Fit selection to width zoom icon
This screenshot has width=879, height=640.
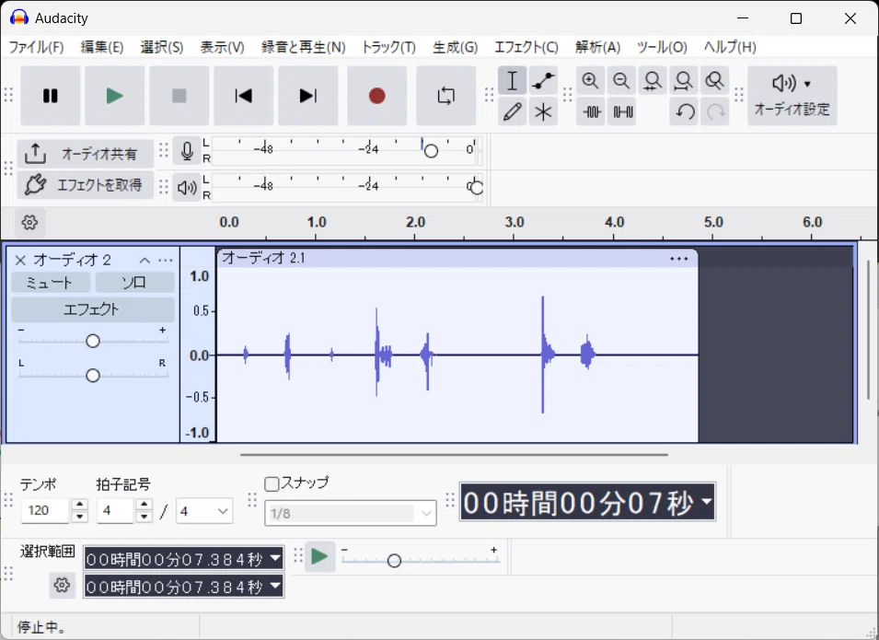click(653, 81)
